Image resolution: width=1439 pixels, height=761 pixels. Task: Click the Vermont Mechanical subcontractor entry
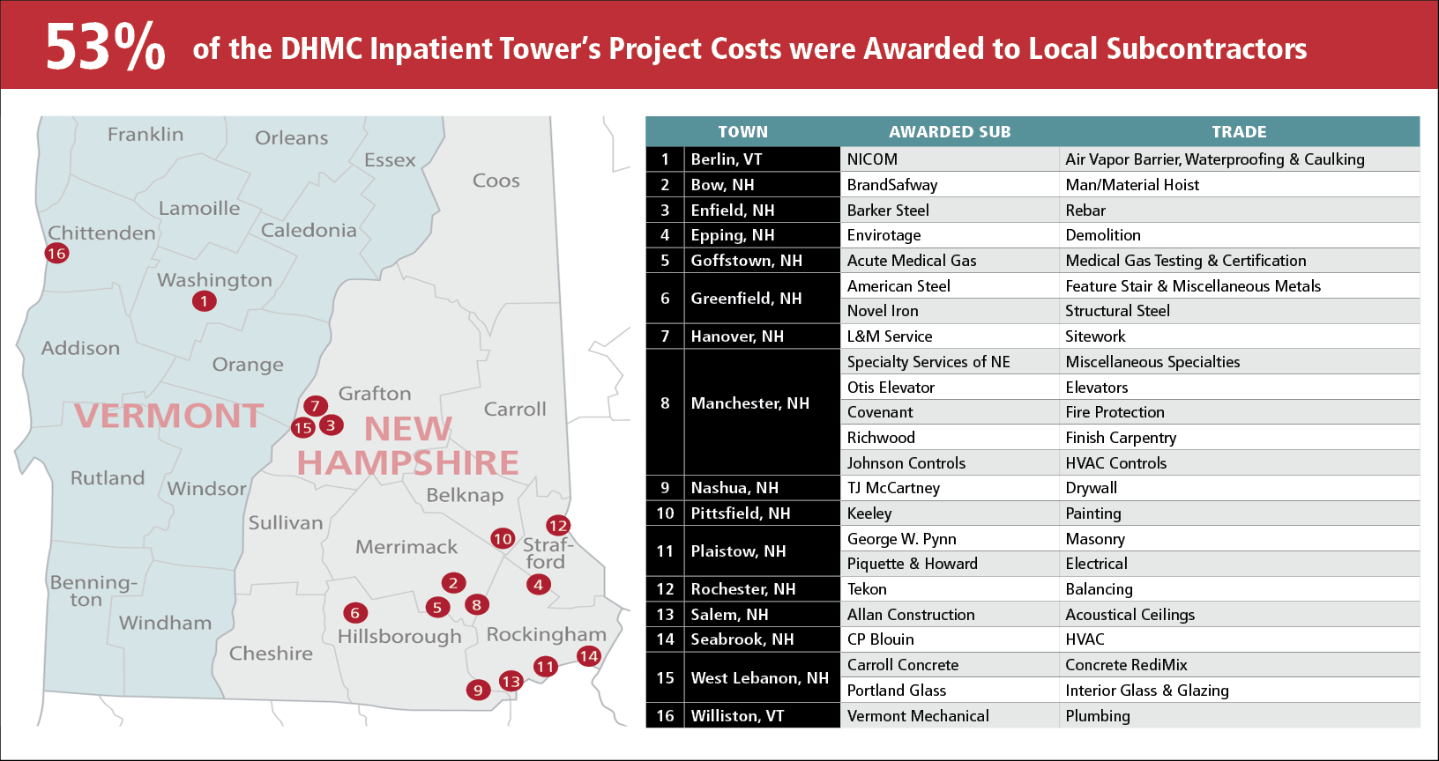pyautogui.click(x=917, y=716)
